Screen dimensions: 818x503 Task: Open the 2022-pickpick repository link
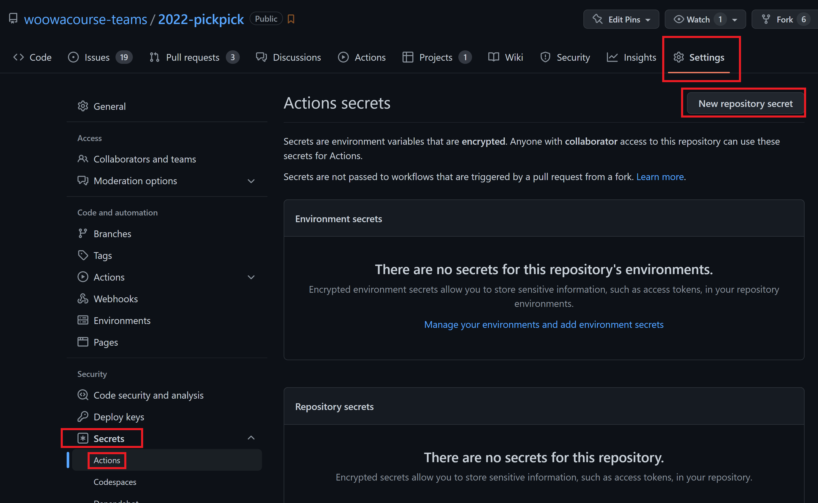(x=201, y=19)
